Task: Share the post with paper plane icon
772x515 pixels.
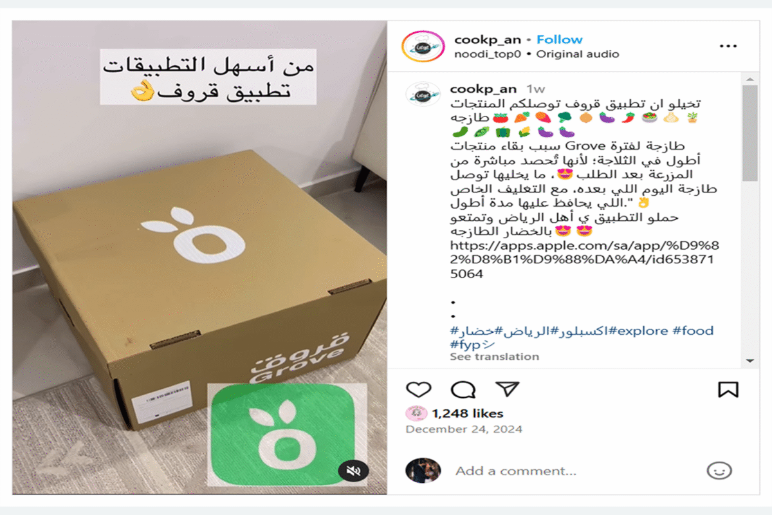Action: 507,389
